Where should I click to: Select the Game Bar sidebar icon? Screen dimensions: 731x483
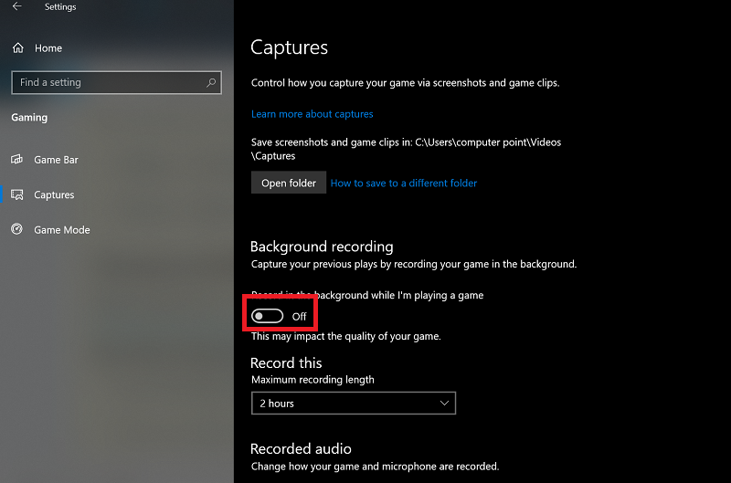coord(16,160)
